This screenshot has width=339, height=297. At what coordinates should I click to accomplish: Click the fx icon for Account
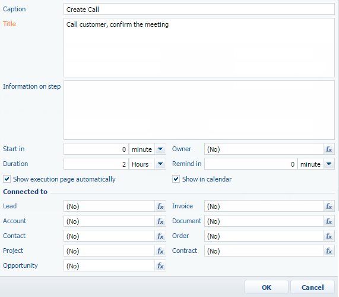click(x=160, y=221)
